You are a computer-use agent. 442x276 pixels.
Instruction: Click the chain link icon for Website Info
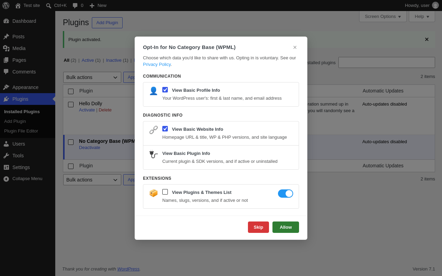point(153,130)
